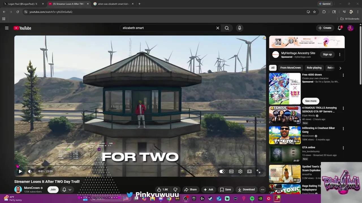Like the video with 1.8K likes
Screen dimensions: 362x203
[x=163, y=189]
